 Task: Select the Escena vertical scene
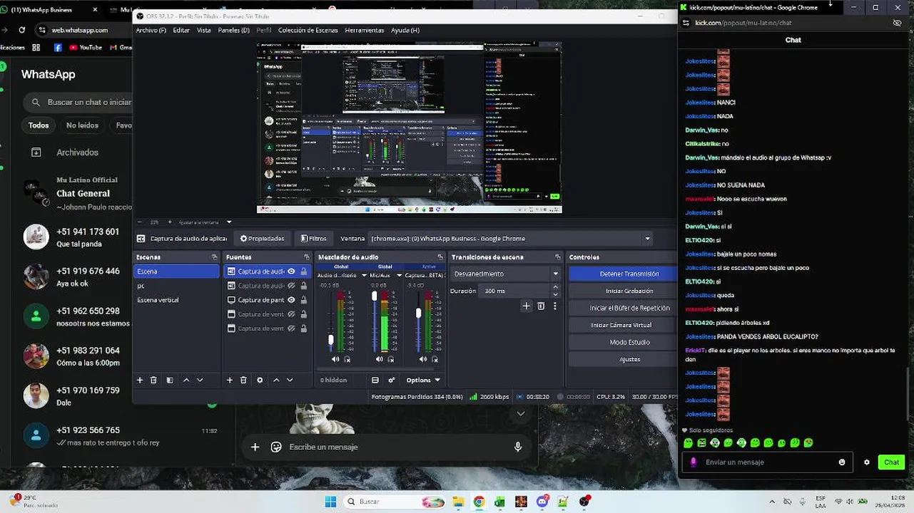176,300
